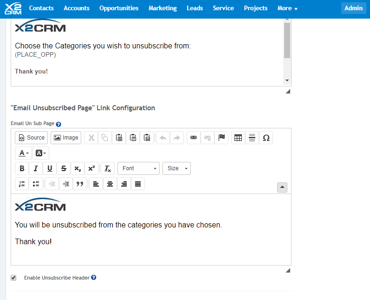Insert a table using Table icon
Screen dimensions: 370x300
238,138
